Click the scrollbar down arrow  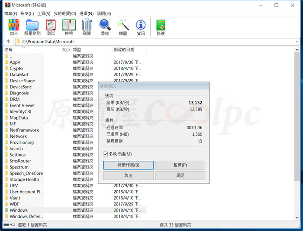(297, 218)
